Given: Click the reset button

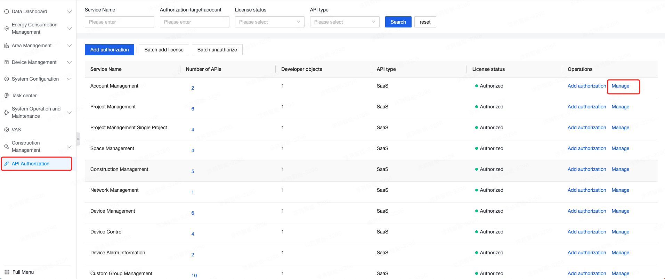Looking at the screenshot, I should pos(425,22).
